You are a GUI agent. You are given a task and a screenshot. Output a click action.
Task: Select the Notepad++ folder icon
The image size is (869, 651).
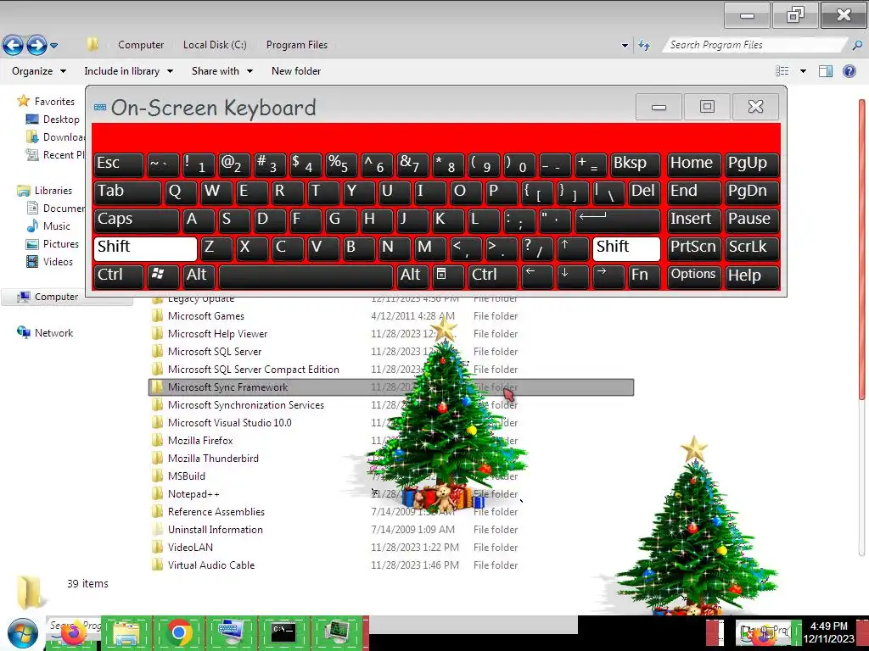157,494
